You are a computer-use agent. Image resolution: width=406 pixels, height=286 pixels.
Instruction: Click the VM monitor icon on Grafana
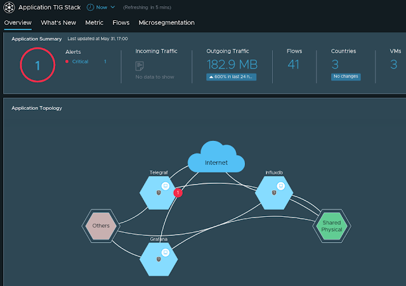coord(166,252)
